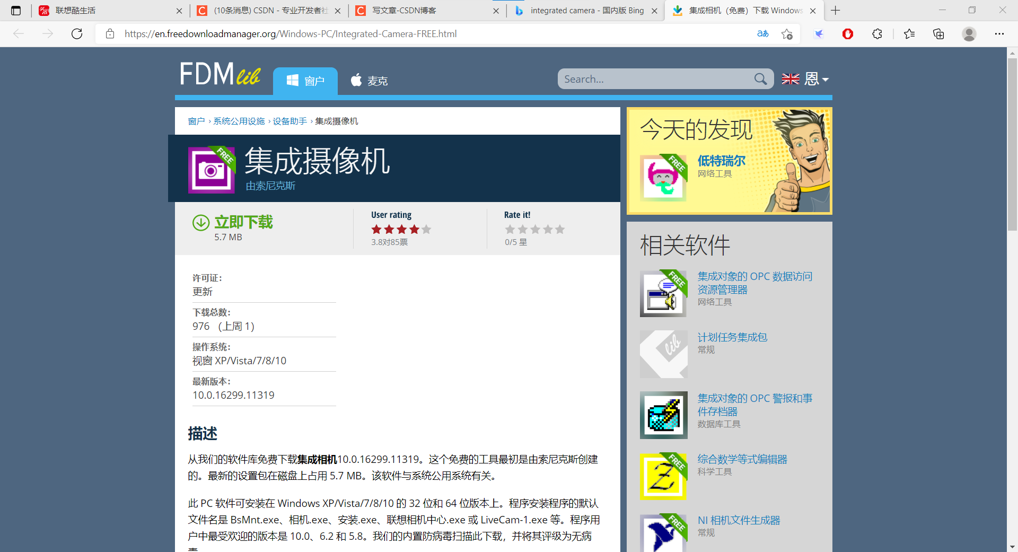This screenshot has width=1018, height=552.
Task: Rate it five stars
Action: tap(560, 229)
